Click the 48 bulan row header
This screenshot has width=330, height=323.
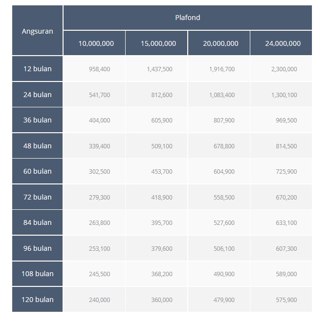(38, 146)
